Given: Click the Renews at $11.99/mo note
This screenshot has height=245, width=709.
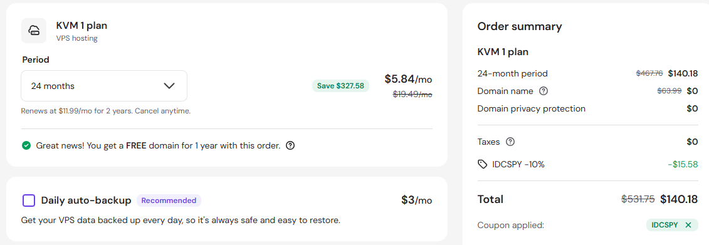Looking at the screenshot, I should point(106,111).
